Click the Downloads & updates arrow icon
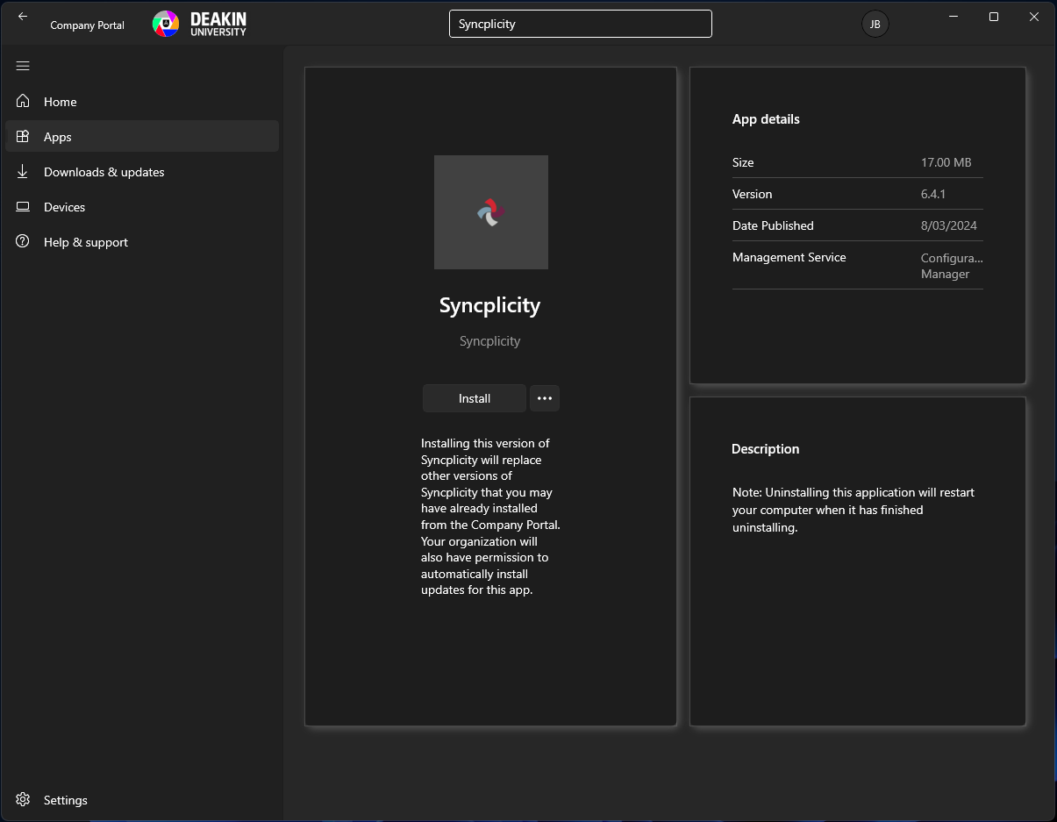The height and width of the screenshot is (822, 1057). coord(23,172)
